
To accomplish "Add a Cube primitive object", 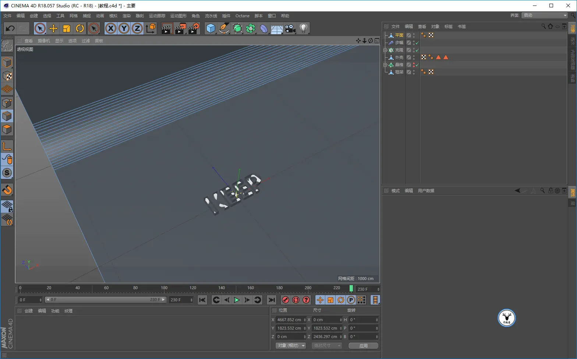I will 211,28.
